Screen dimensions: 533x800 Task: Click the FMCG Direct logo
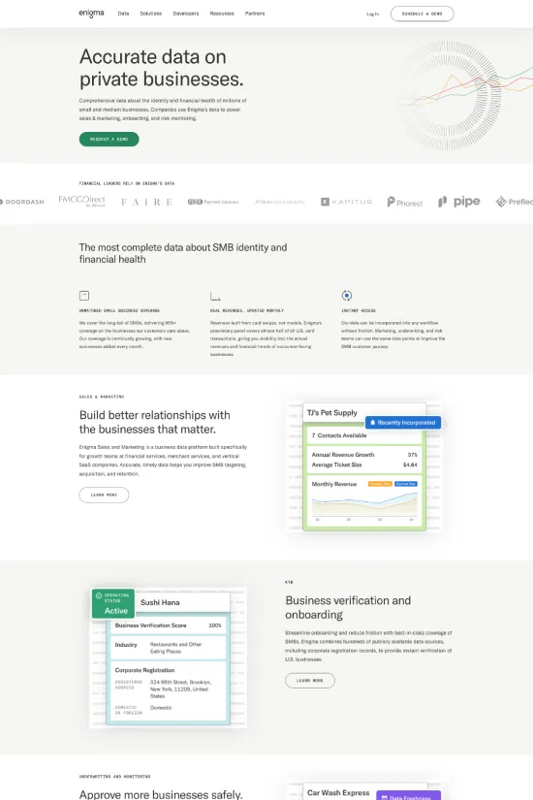click(x=81, y=201)
